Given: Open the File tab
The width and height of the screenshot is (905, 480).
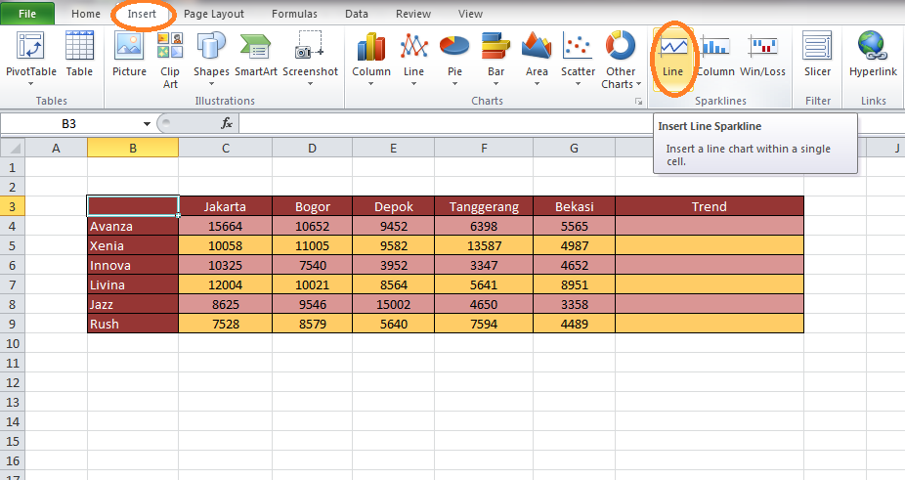Looking at the screenshot, I should [x=27, y=14].
